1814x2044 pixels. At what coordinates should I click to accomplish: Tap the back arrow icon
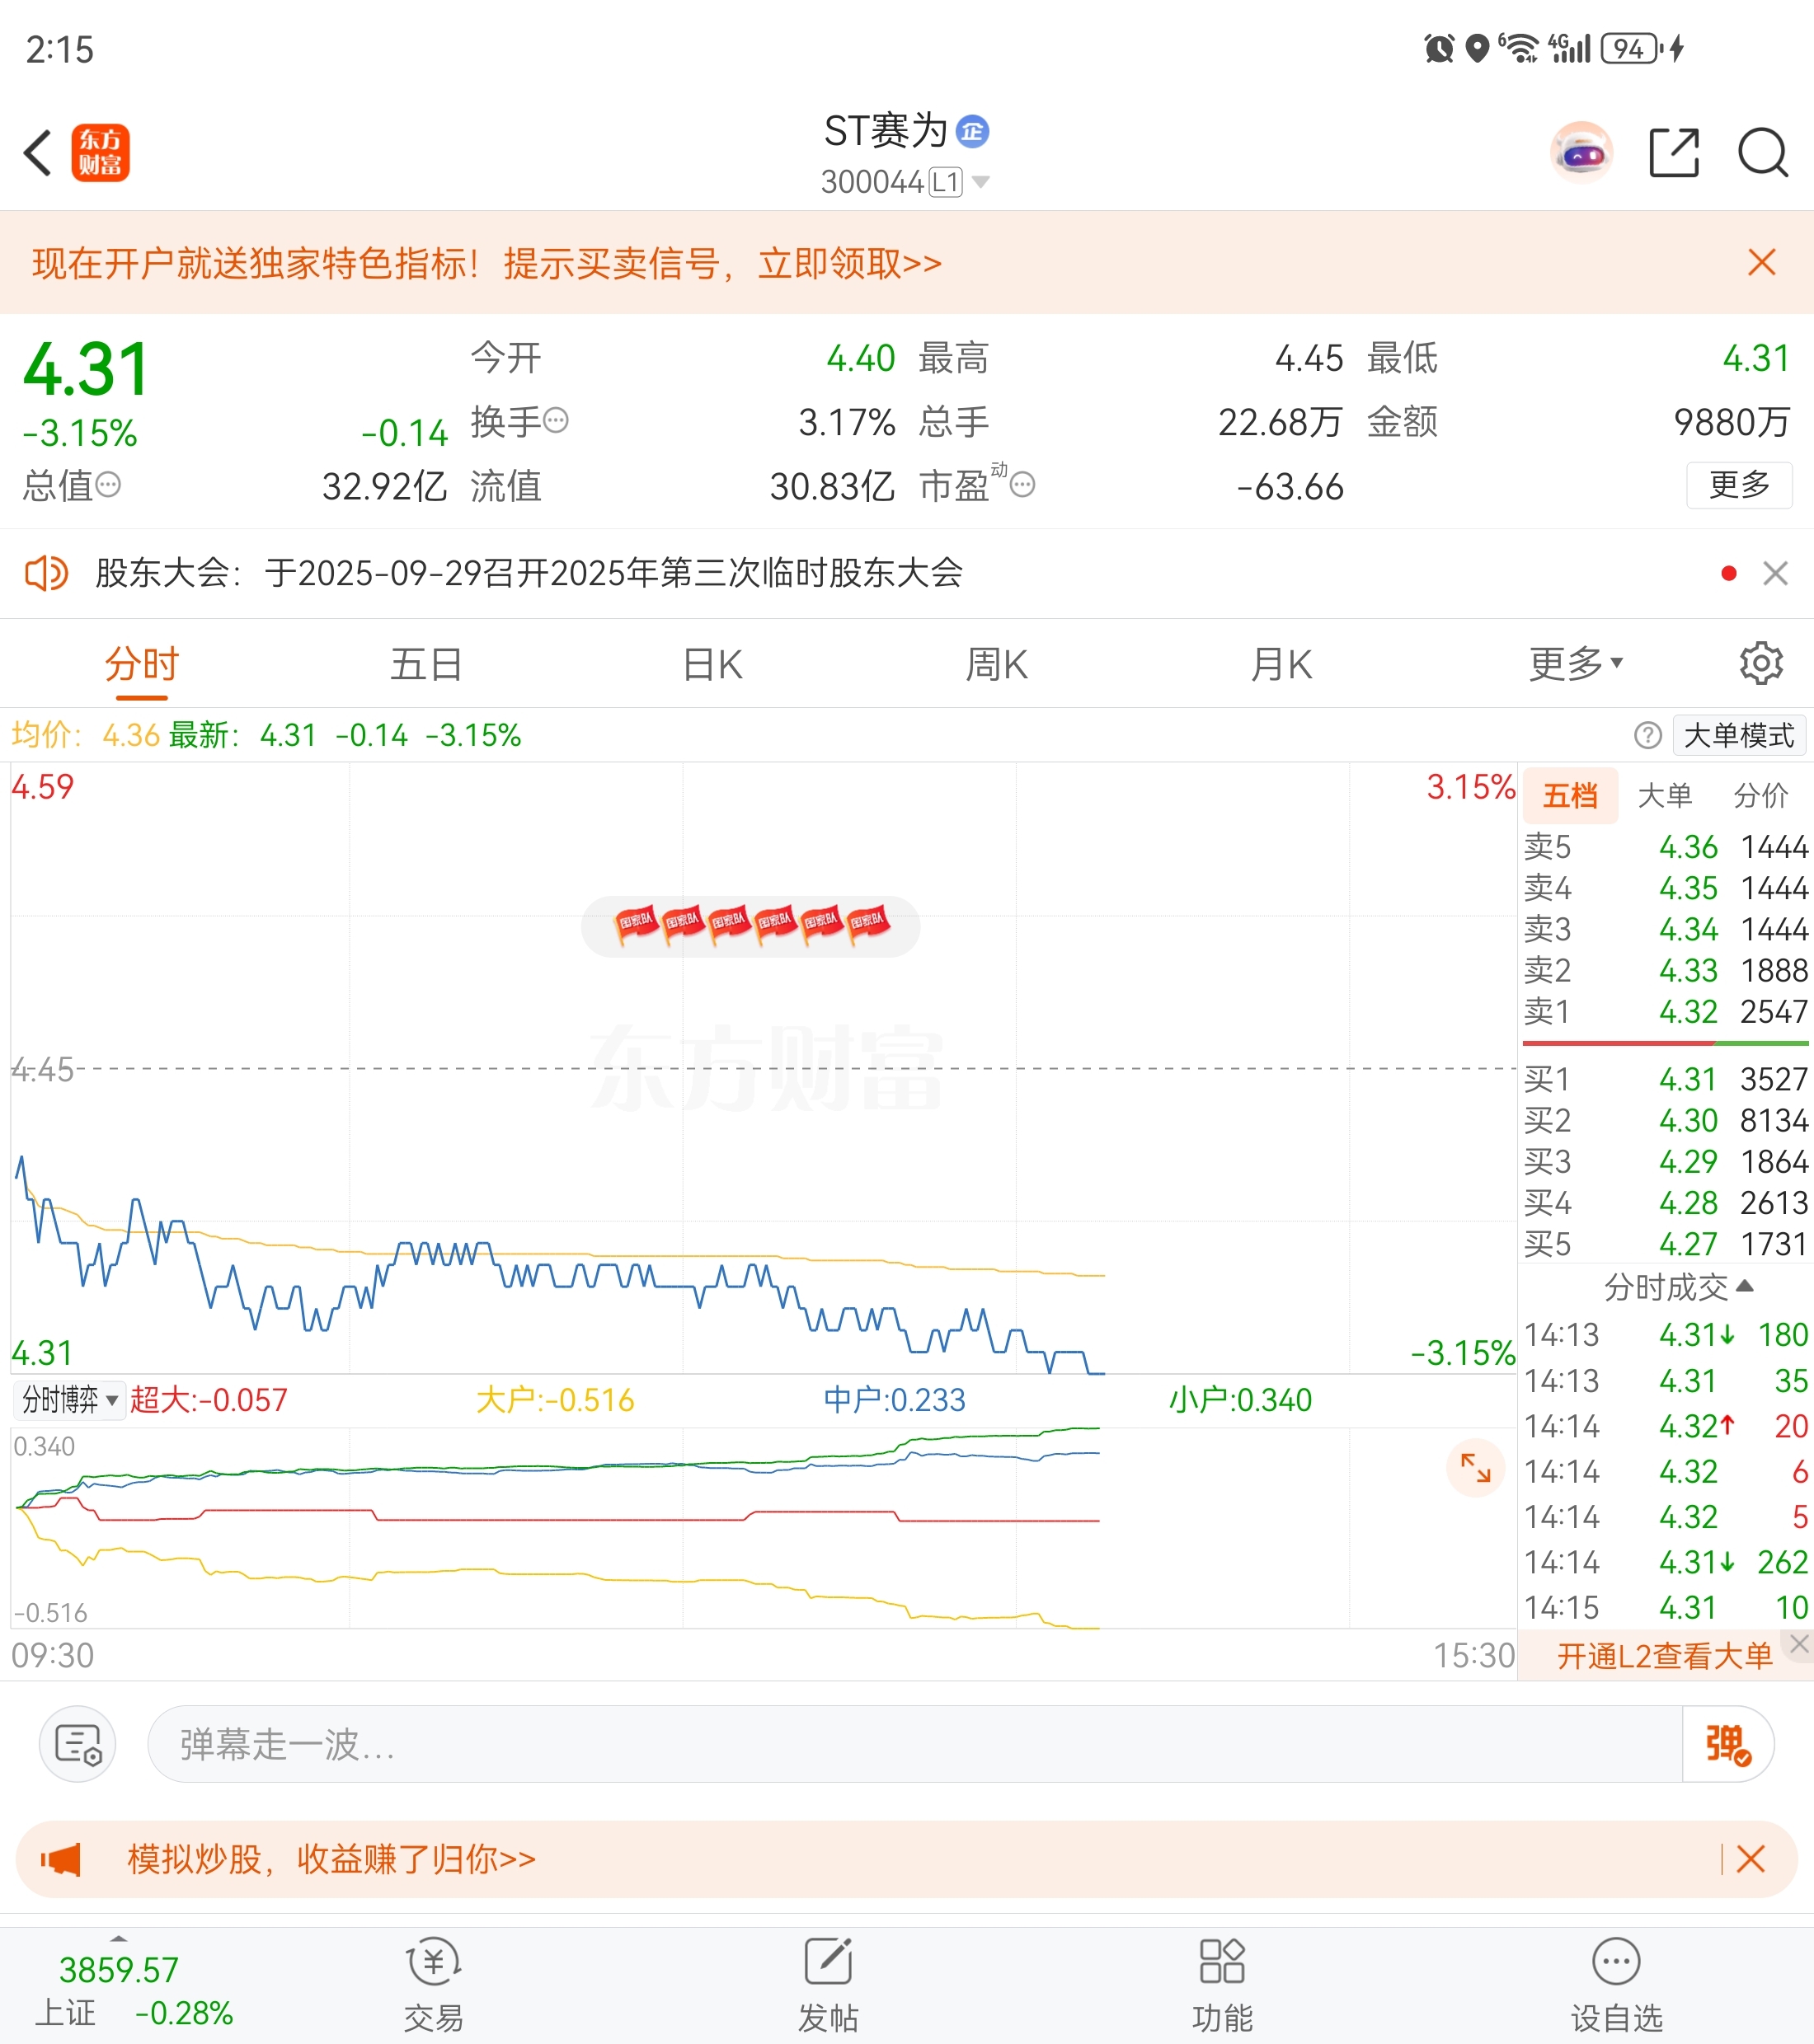pos(38,153)
